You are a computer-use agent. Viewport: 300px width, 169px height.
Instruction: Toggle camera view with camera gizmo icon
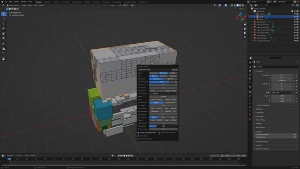[x=245, y=33]
